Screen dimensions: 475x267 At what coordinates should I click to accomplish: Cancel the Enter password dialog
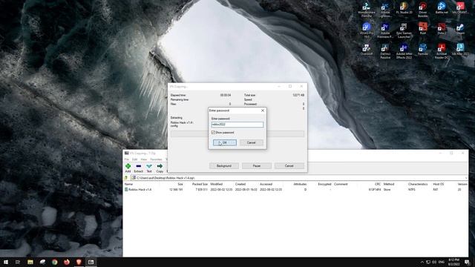[251, 142]
